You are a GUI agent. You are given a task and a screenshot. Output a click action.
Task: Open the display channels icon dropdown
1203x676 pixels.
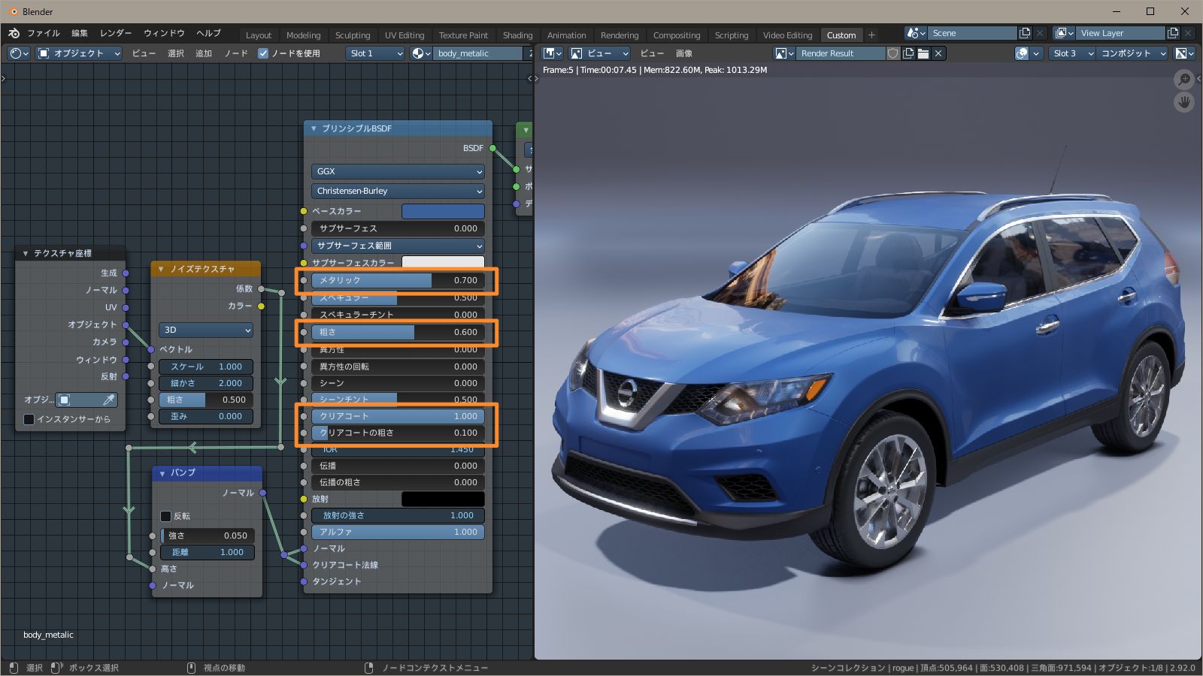pos(1185,53)
